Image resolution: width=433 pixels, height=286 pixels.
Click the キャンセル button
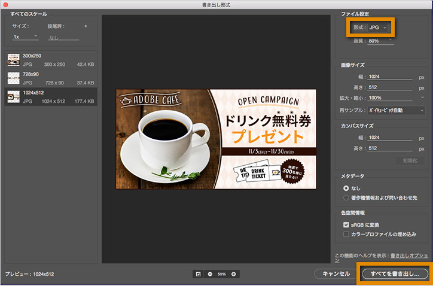[336, 274]
